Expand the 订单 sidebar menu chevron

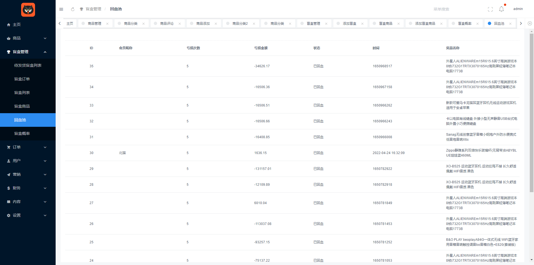pos(45,147)
